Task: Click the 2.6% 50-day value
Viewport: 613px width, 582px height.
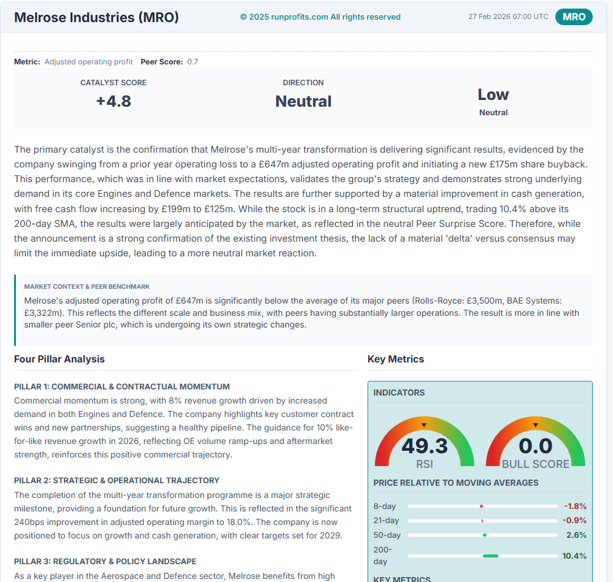Action: click(x=576, y=535)
